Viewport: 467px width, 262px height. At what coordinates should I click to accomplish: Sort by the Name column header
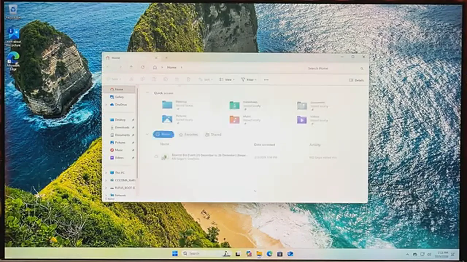click(165, 144)
